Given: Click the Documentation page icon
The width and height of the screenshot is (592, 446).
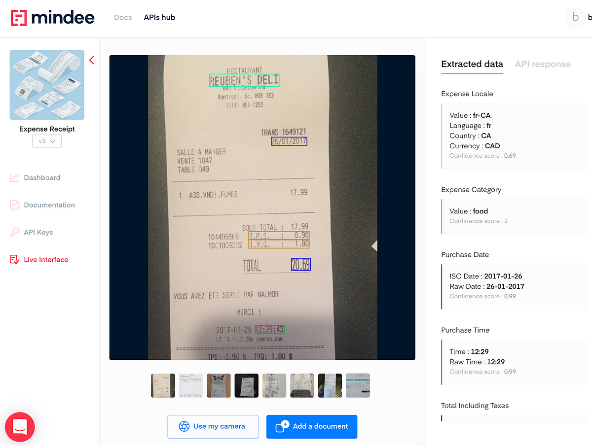Looking at the screenshot, I should (15, 205).
